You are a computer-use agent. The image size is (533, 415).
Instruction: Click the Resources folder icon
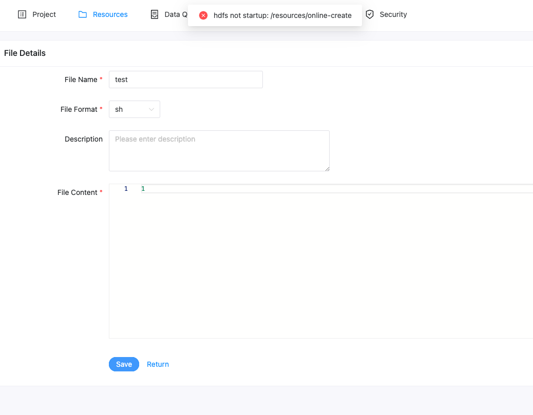[x=83, y=14]
